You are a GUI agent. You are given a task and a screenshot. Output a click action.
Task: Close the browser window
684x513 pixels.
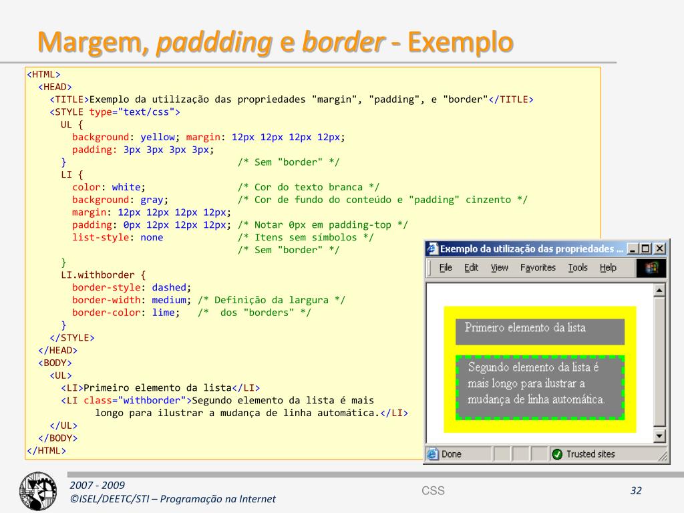(x=659, y=248)
